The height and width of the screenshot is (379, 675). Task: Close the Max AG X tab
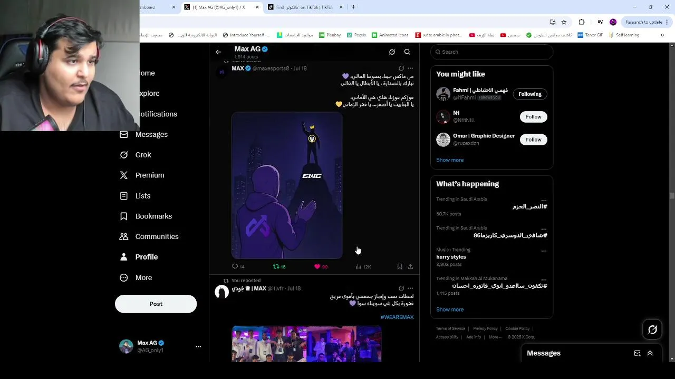click(257, 7)
